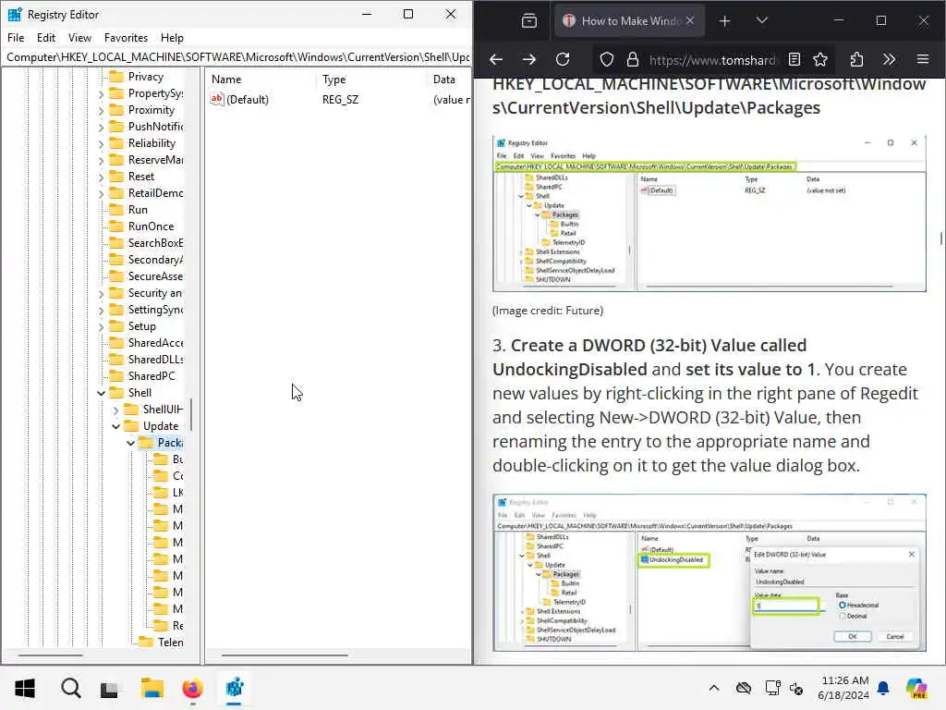Viewport: 946px width, 710px height.
Task: Open the Favorites menu in Registry Editor
Action: tap(126, 37)
